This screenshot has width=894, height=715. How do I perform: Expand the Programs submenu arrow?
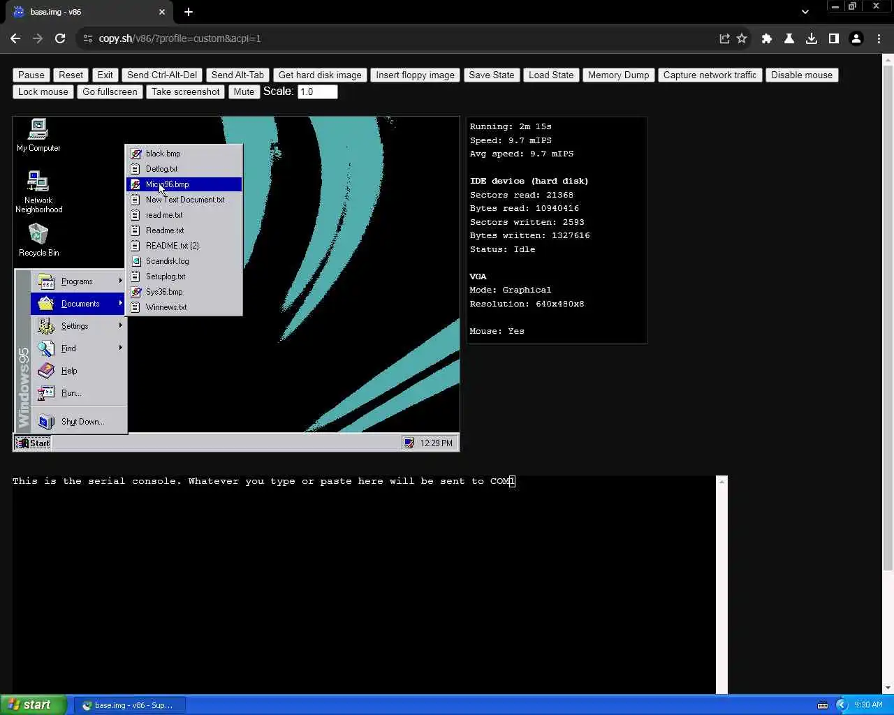(x=121, y=281)
